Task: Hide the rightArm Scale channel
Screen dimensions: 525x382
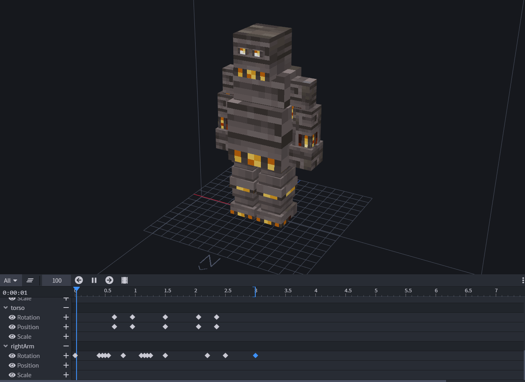Action: click(x=12, y=375)
